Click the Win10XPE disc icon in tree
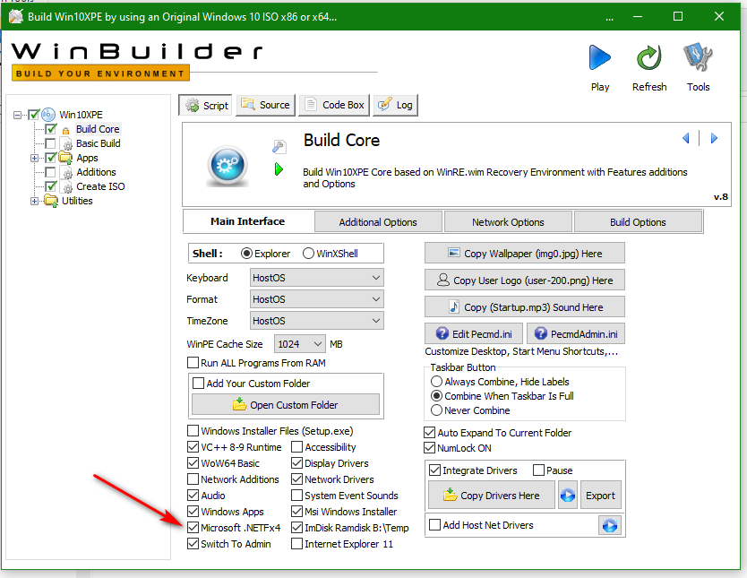 (x=48, y=115)
